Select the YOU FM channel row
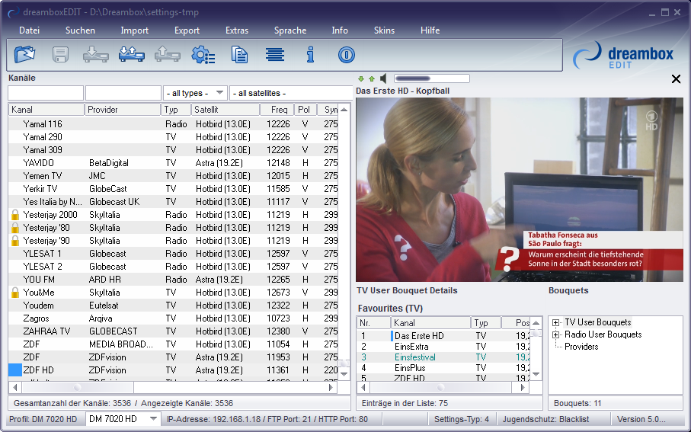 point(173,280)
